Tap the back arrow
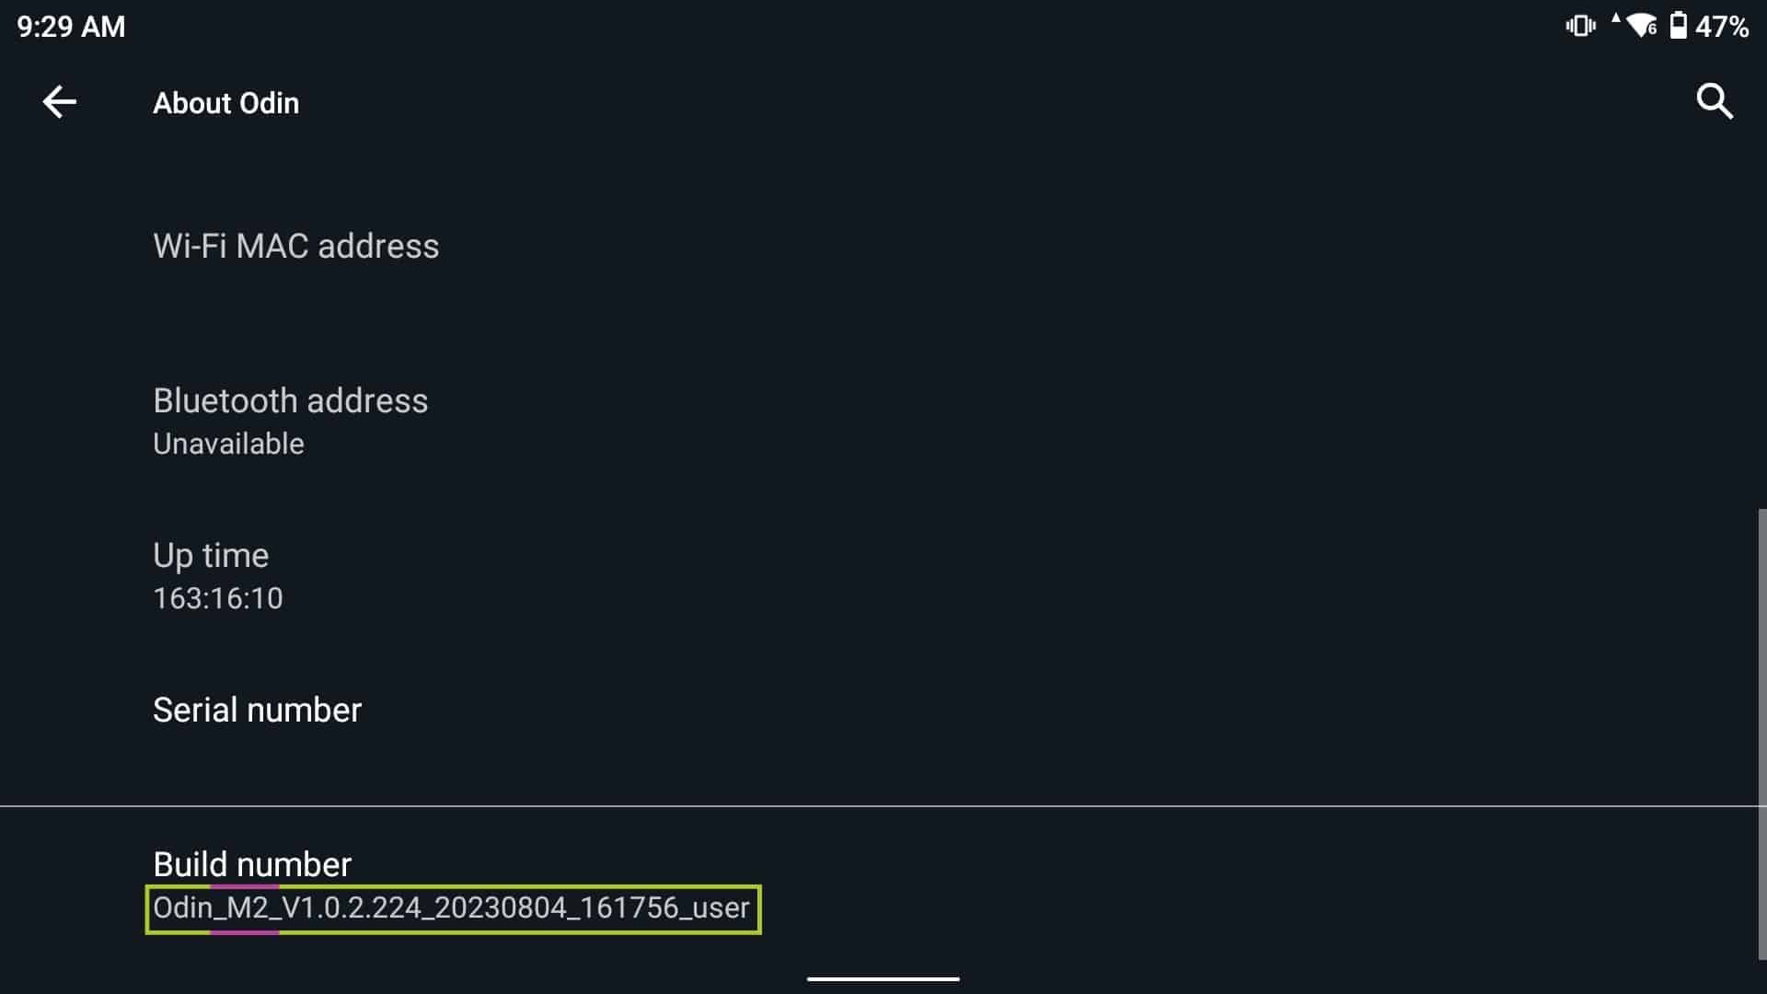 [60, 102]
